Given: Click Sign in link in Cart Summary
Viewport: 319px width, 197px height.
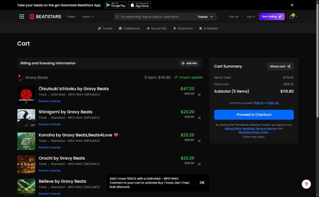Looking at the screenshot, I should 259,103.
